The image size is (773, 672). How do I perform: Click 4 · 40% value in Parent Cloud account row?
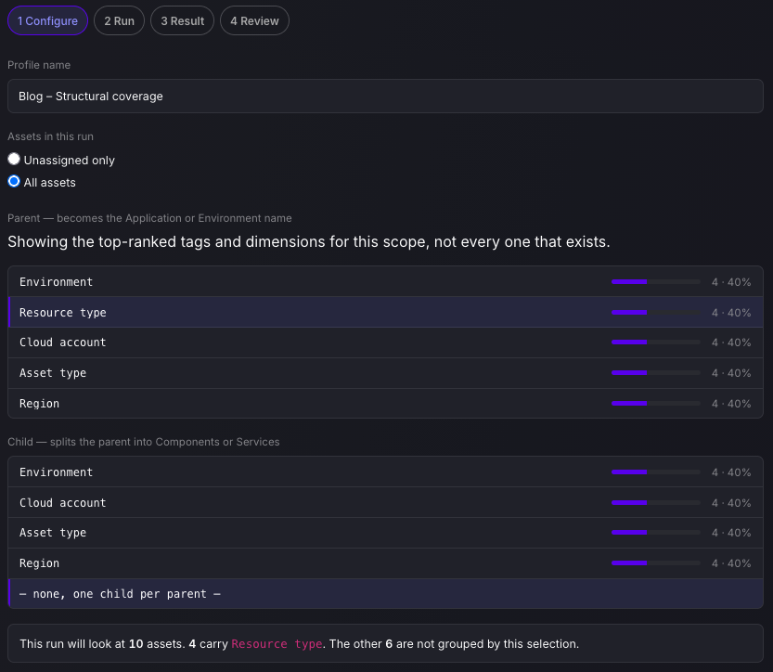[x=731, y=342]
